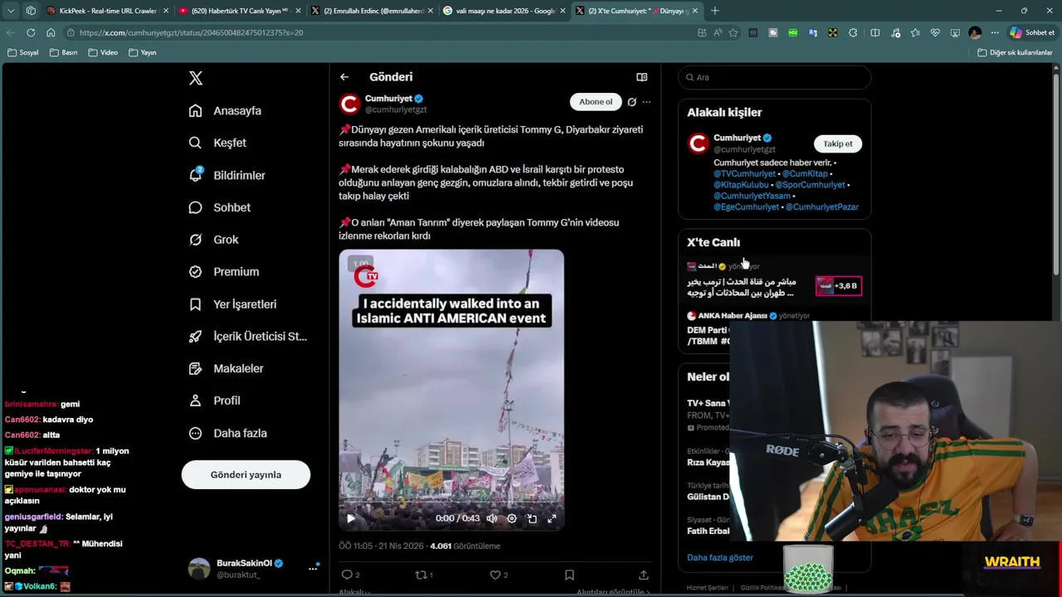Open Premium page

tap(223, 271)
